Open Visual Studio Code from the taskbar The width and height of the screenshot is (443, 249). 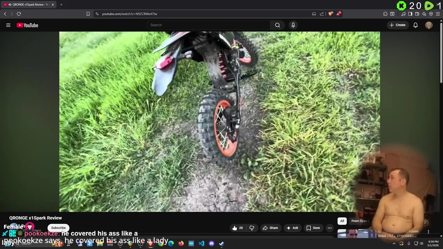tap(201, 243)
